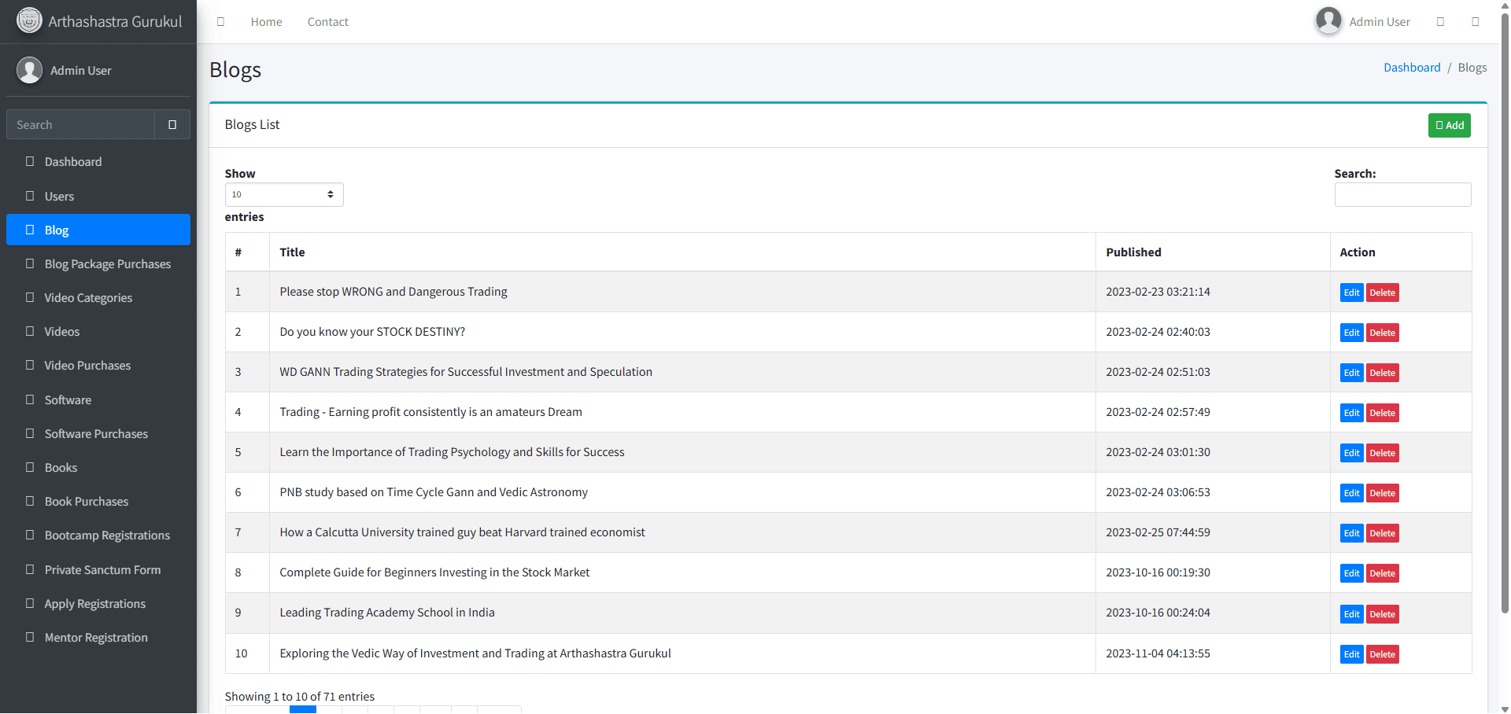Edit 'Do you know your STOCK DESTINY?'

(1351, 333)
